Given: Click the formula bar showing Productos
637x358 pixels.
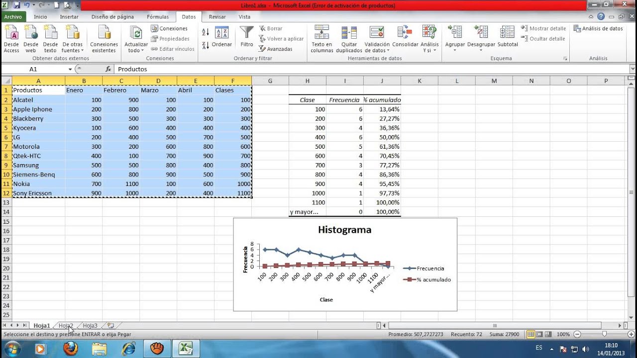Looking at the screenshot, I should 371,69.
